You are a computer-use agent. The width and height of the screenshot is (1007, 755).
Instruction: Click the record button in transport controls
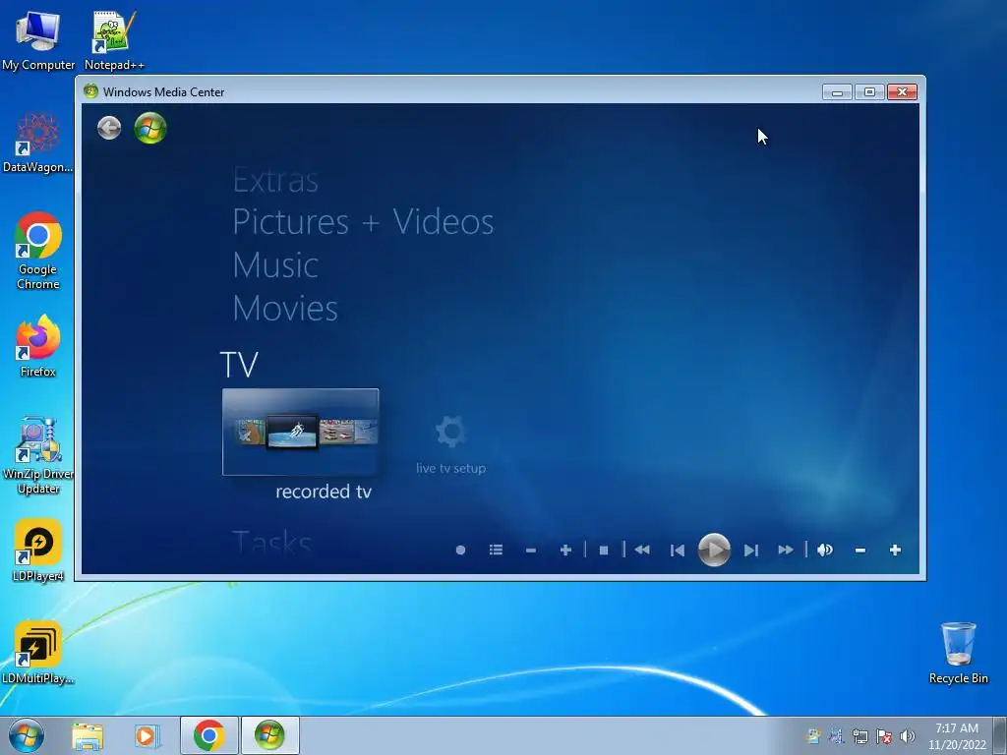460,551
